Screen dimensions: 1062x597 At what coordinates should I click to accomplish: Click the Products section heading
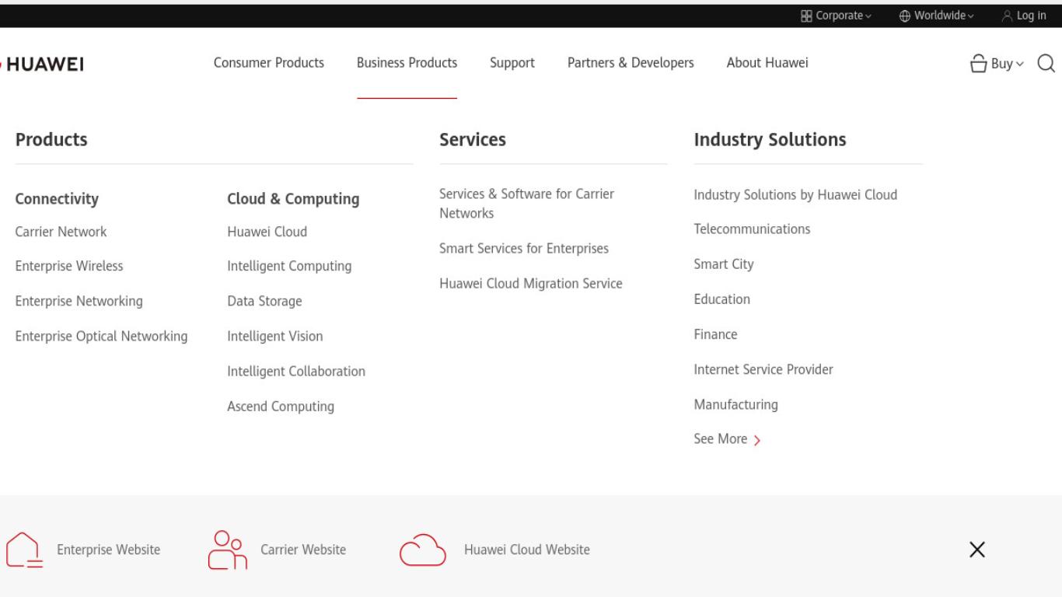point(51,139)
